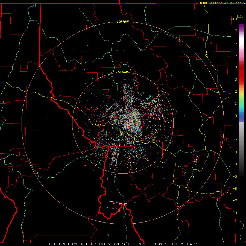Click the 4 value on color scale
The image size is (246, 246).
pos(236,67)
